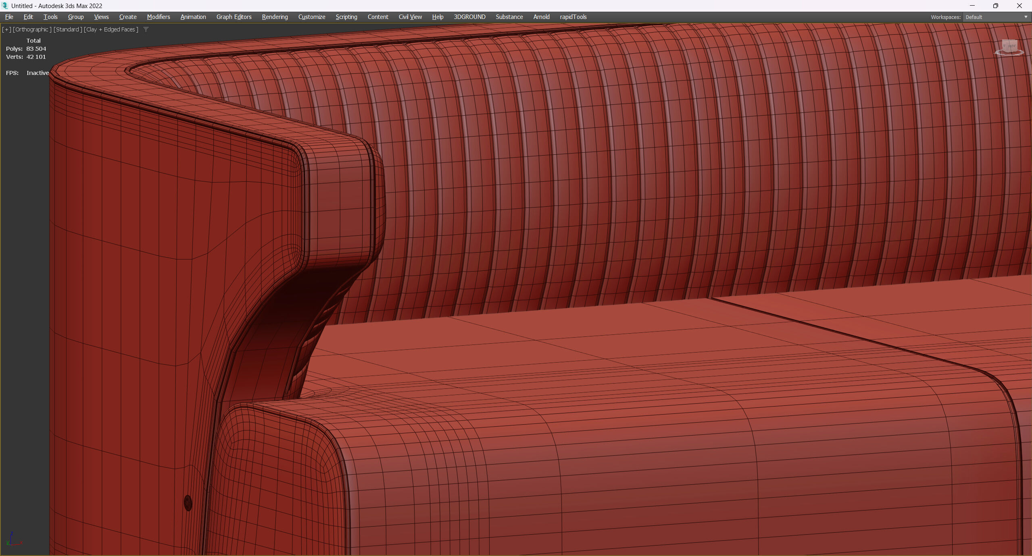This screenshot has height=556, width=1032.
Task: Open the Create menu
Action: (128, 17)
